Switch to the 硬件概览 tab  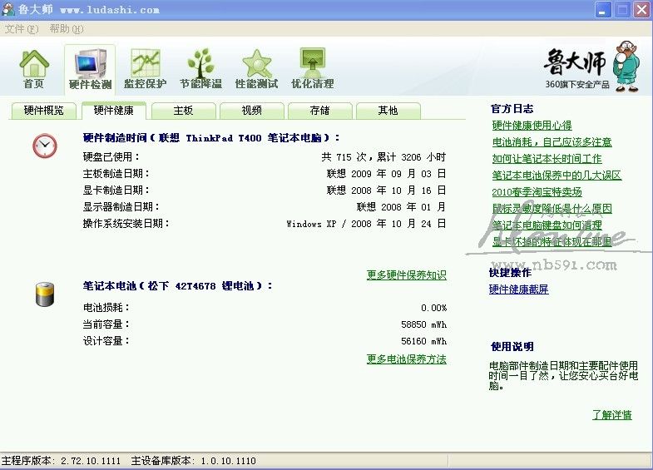44,111
